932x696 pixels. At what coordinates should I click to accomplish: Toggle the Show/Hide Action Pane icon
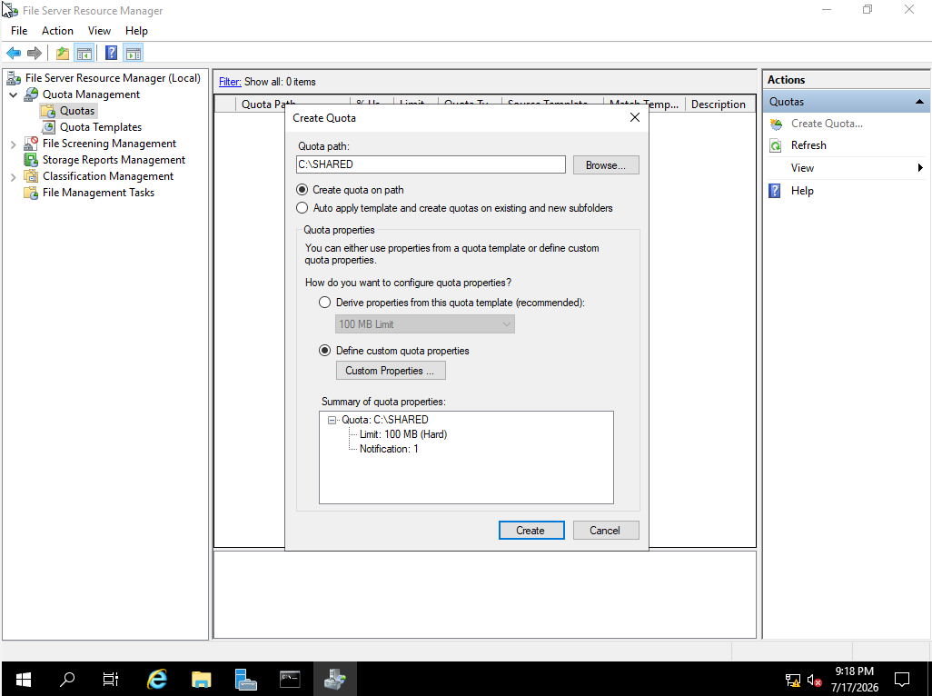134,54
